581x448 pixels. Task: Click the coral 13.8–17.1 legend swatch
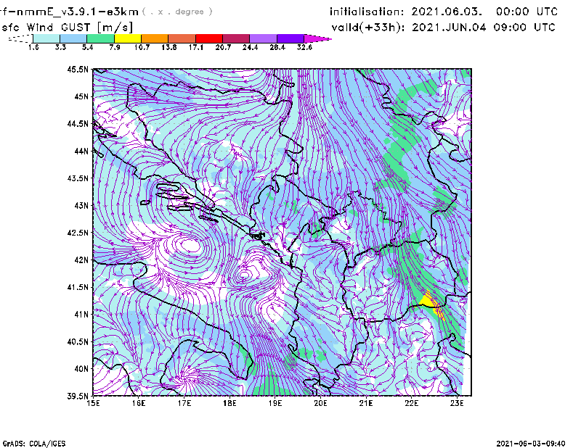[182, 38]
